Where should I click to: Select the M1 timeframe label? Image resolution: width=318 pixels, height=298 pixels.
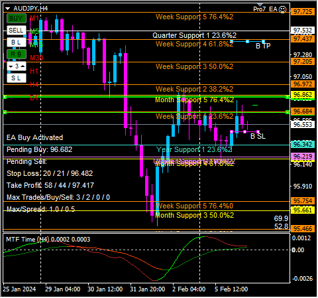(x=34, y=18)
